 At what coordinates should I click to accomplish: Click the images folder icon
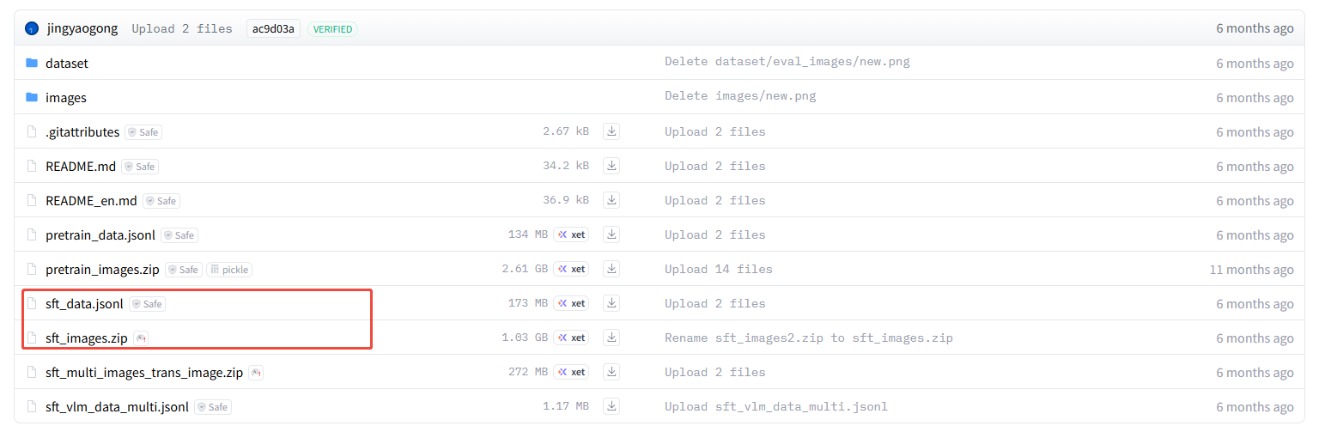tap(32, 97)
